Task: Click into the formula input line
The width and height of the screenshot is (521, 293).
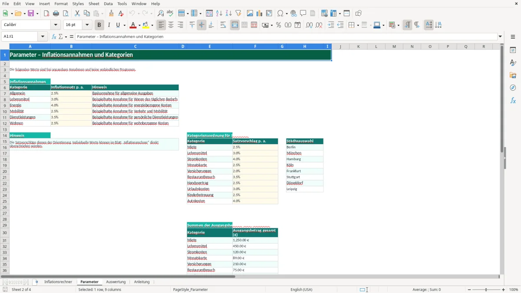Action: click(x=286, y=36)
